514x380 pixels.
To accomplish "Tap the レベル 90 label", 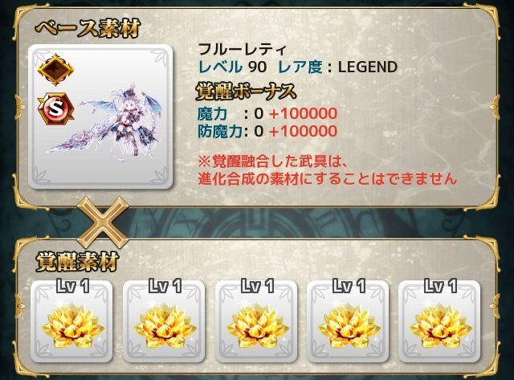I will tap(232, 67).
